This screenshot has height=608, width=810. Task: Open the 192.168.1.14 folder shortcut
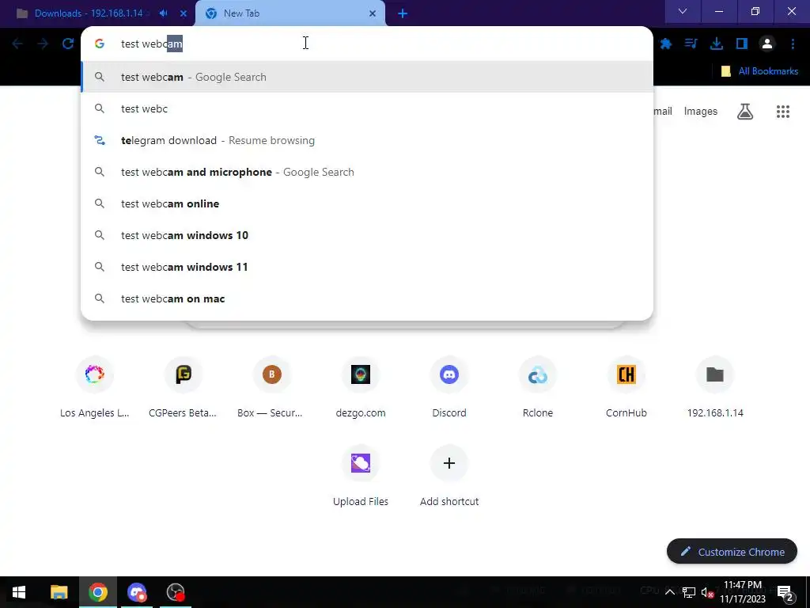(x=715, y=386)
